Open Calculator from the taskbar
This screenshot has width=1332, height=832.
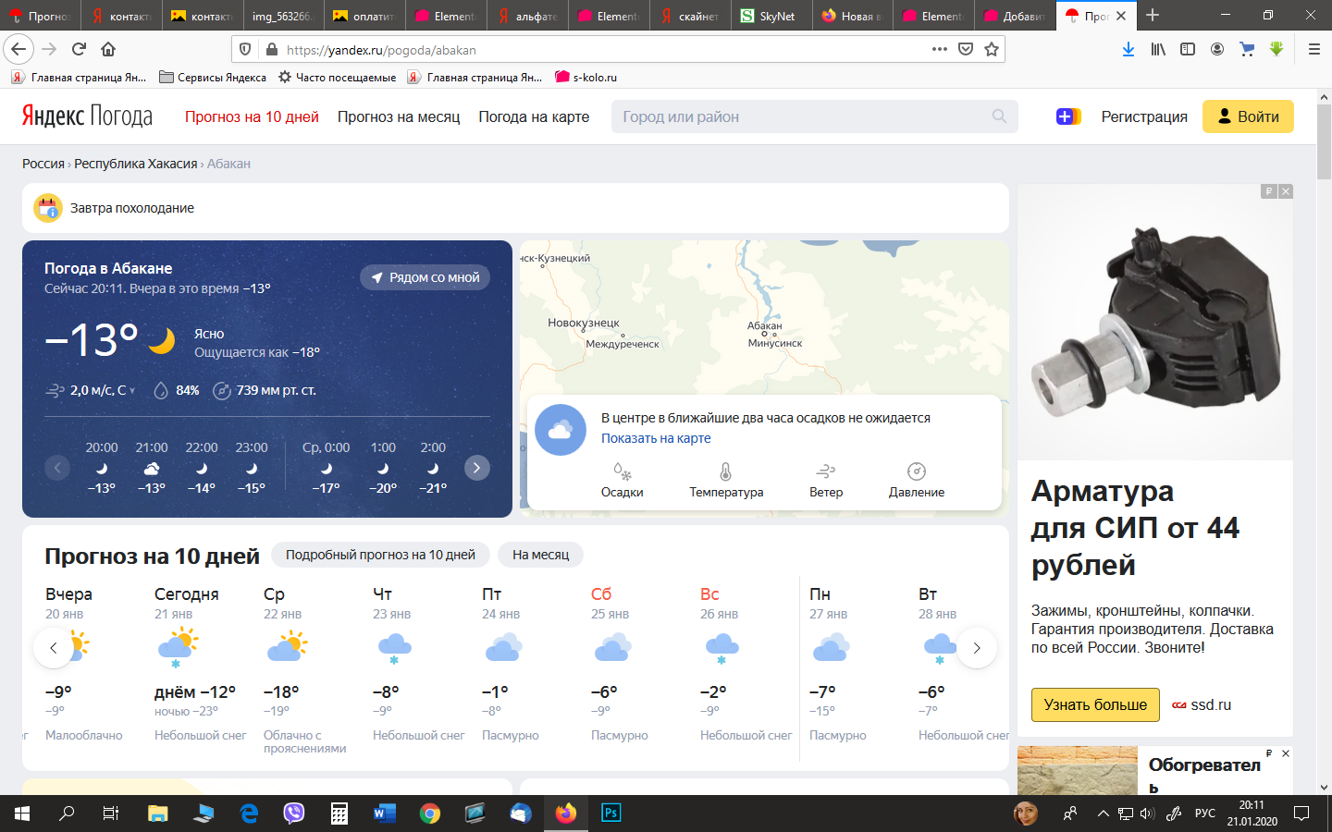click(x=339, y=814)
